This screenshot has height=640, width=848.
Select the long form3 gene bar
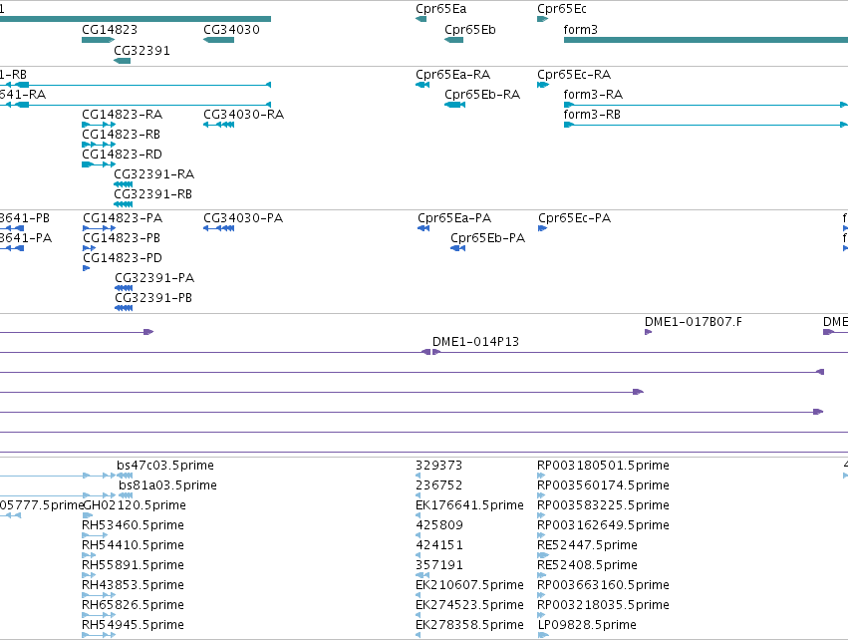click(706, 40)
